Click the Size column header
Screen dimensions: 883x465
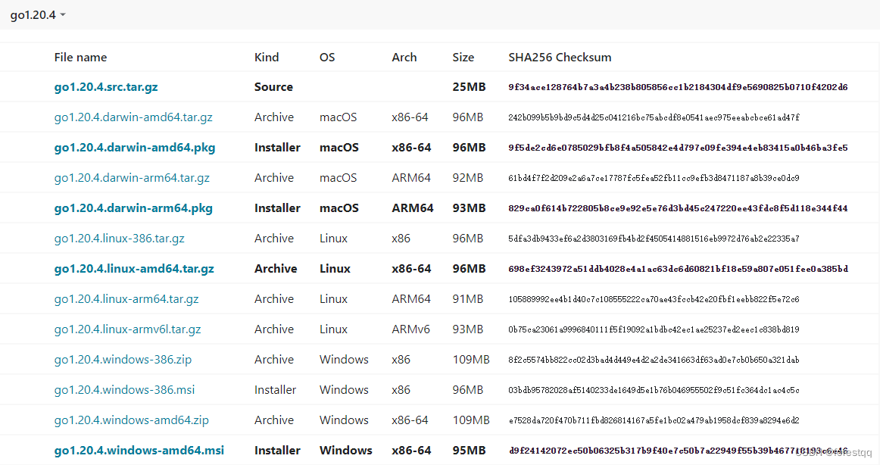click(x=463, y=57)
